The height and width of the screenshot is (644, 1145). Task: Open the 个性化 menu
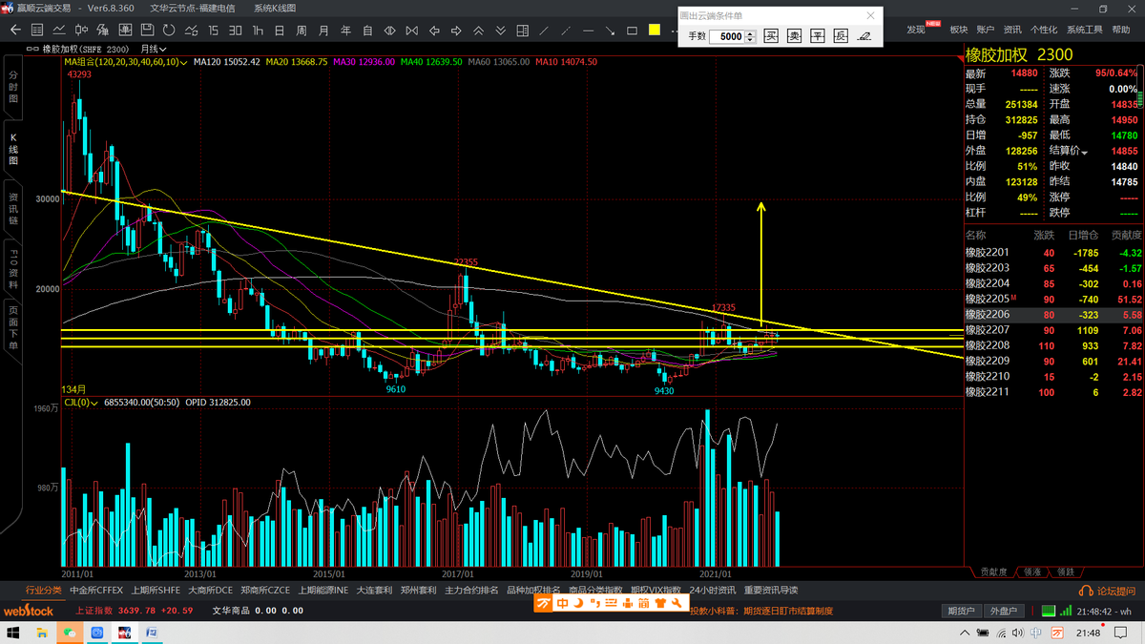click(x=1044, y=30)
